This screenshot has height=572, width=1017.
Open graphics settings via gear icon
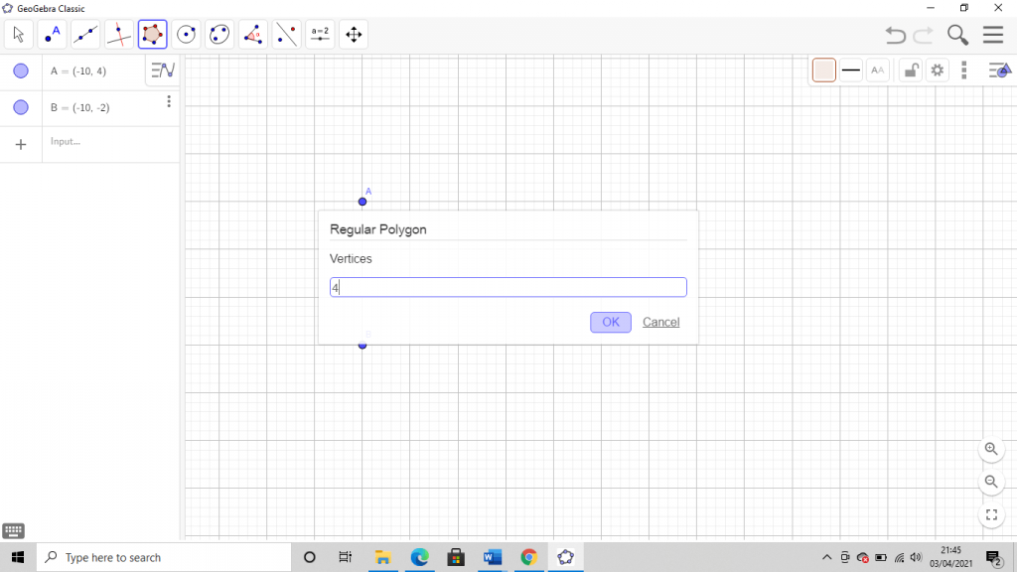point(938,71)
